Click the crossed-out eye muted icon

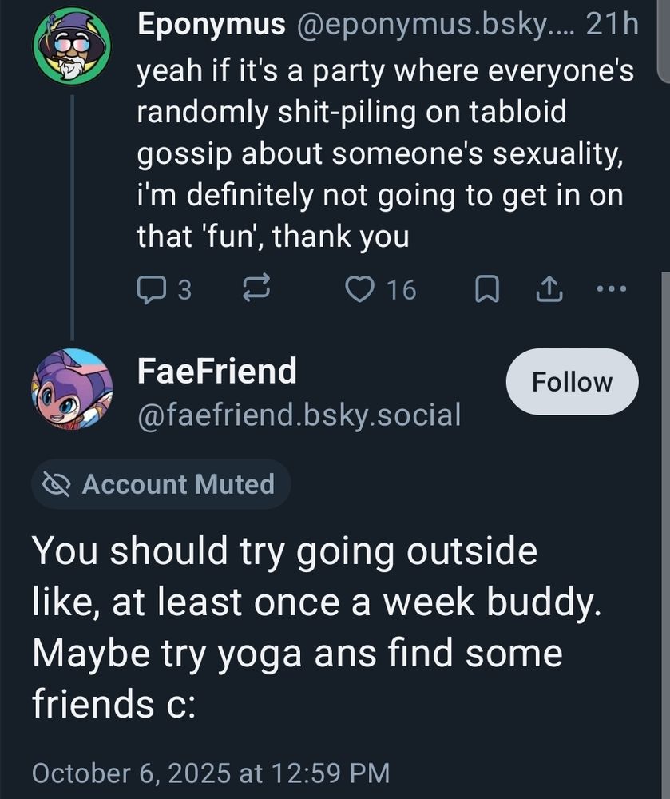pos(57,484)
